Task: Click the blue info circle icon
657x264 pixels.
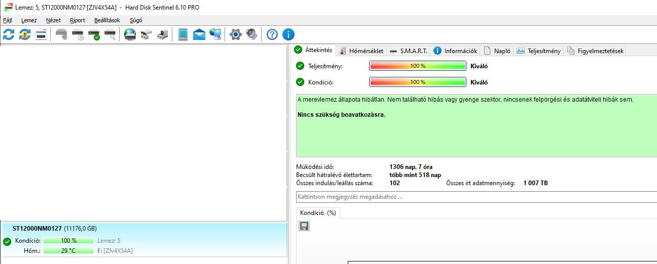Action: pyautogui.click(x=288, y=34)
